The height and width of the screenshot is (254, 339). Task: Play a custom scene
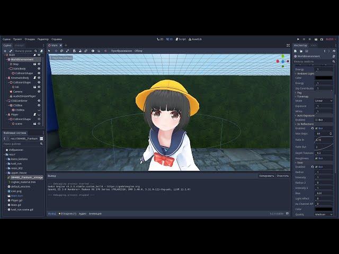coord(322,39)
